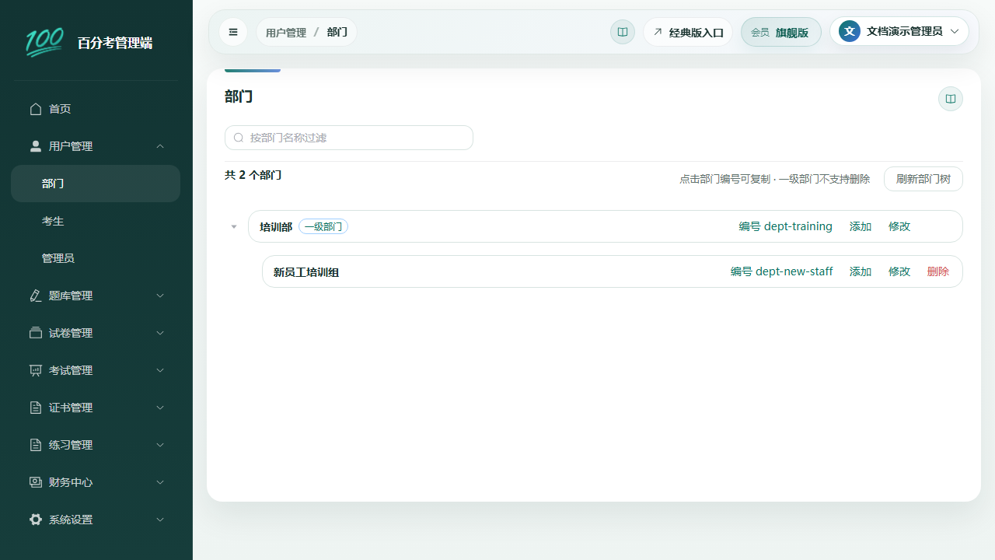
Task: Click 删除 on the 新员工培训组 row
Action: click(938, 271)
